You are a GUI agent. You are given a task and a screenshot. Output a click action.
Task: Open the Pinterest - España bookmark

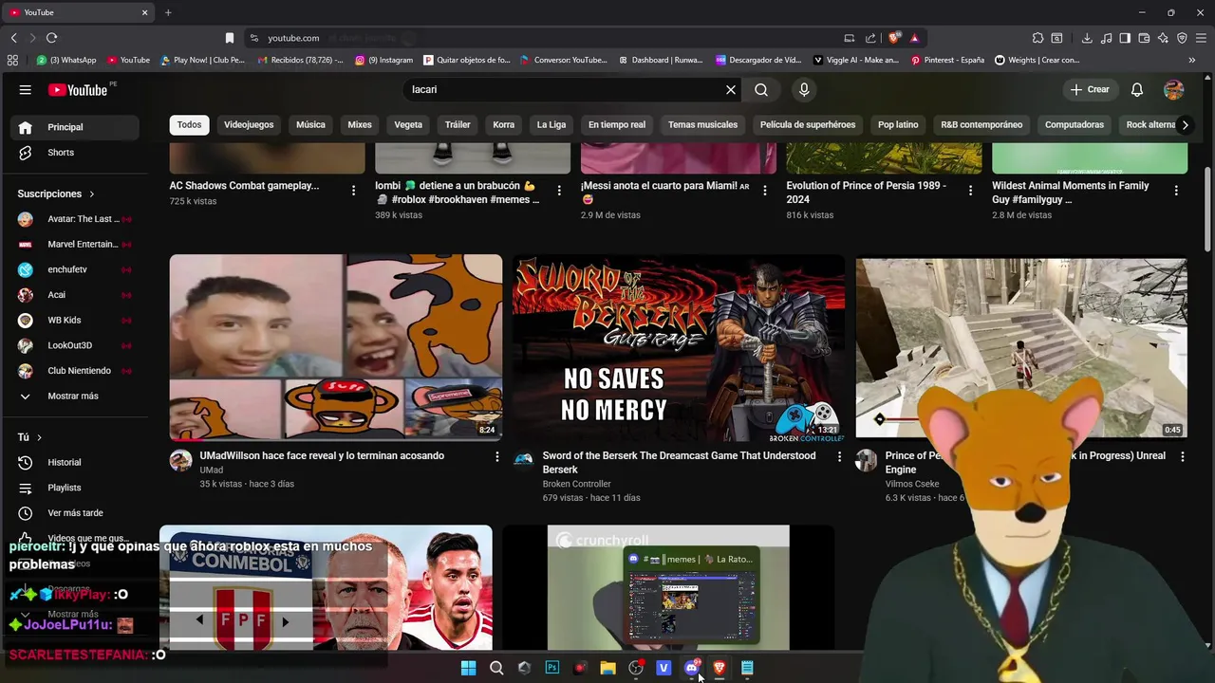(x=946, y=60)
